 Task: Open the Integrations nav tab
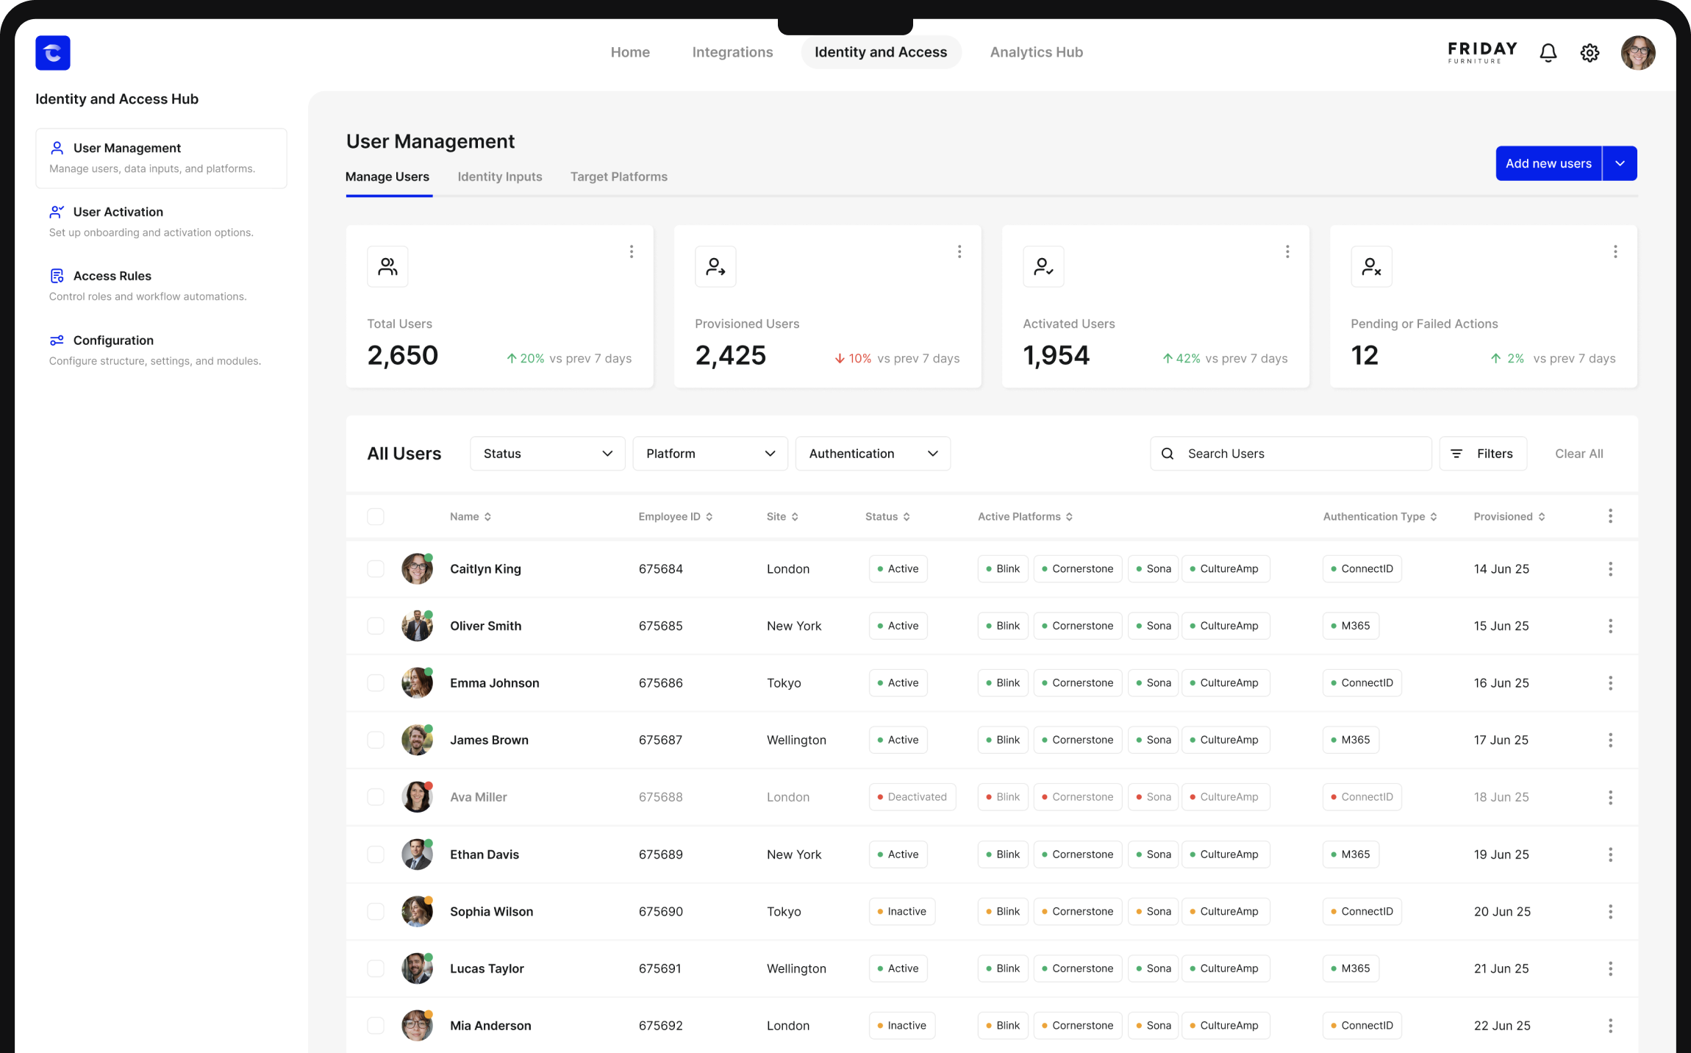click(x=732, y=52)
